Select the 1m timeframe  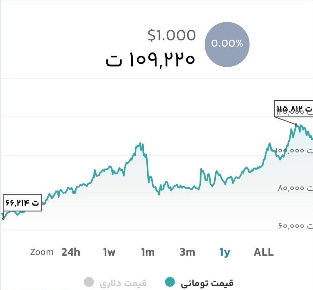point(148,252)
